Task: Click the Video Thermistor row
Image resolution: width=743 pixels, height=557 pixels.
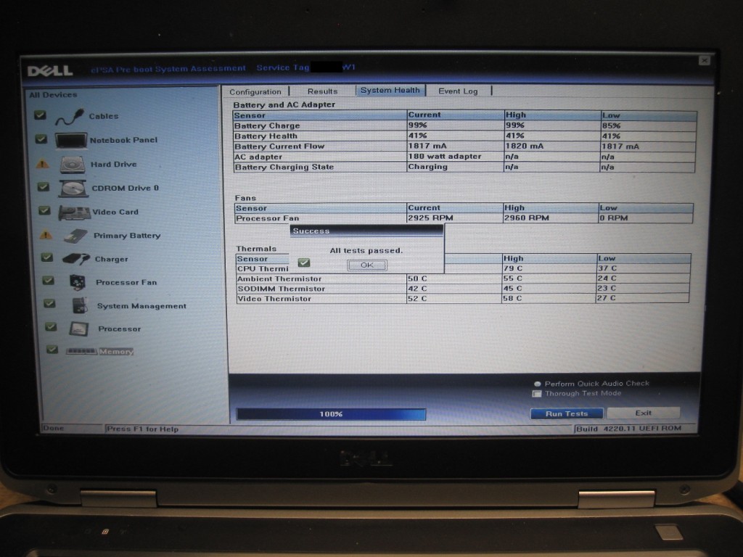Action: pos(462,298)
